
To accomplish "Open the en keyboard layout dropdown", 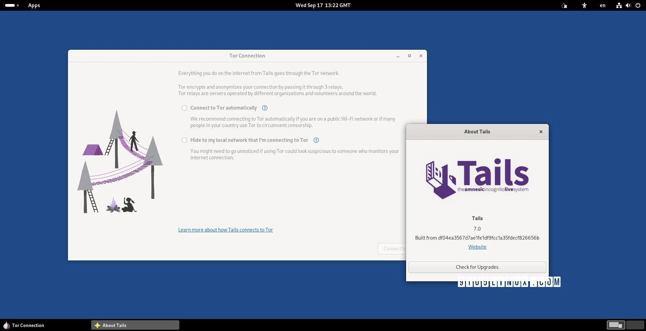I will tap(603, 5).
